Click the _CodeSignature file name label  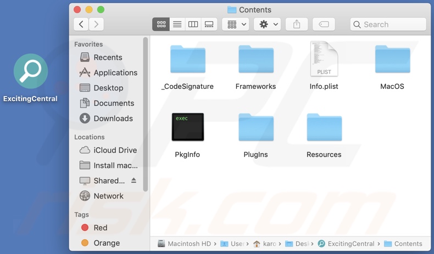[187, 86]
